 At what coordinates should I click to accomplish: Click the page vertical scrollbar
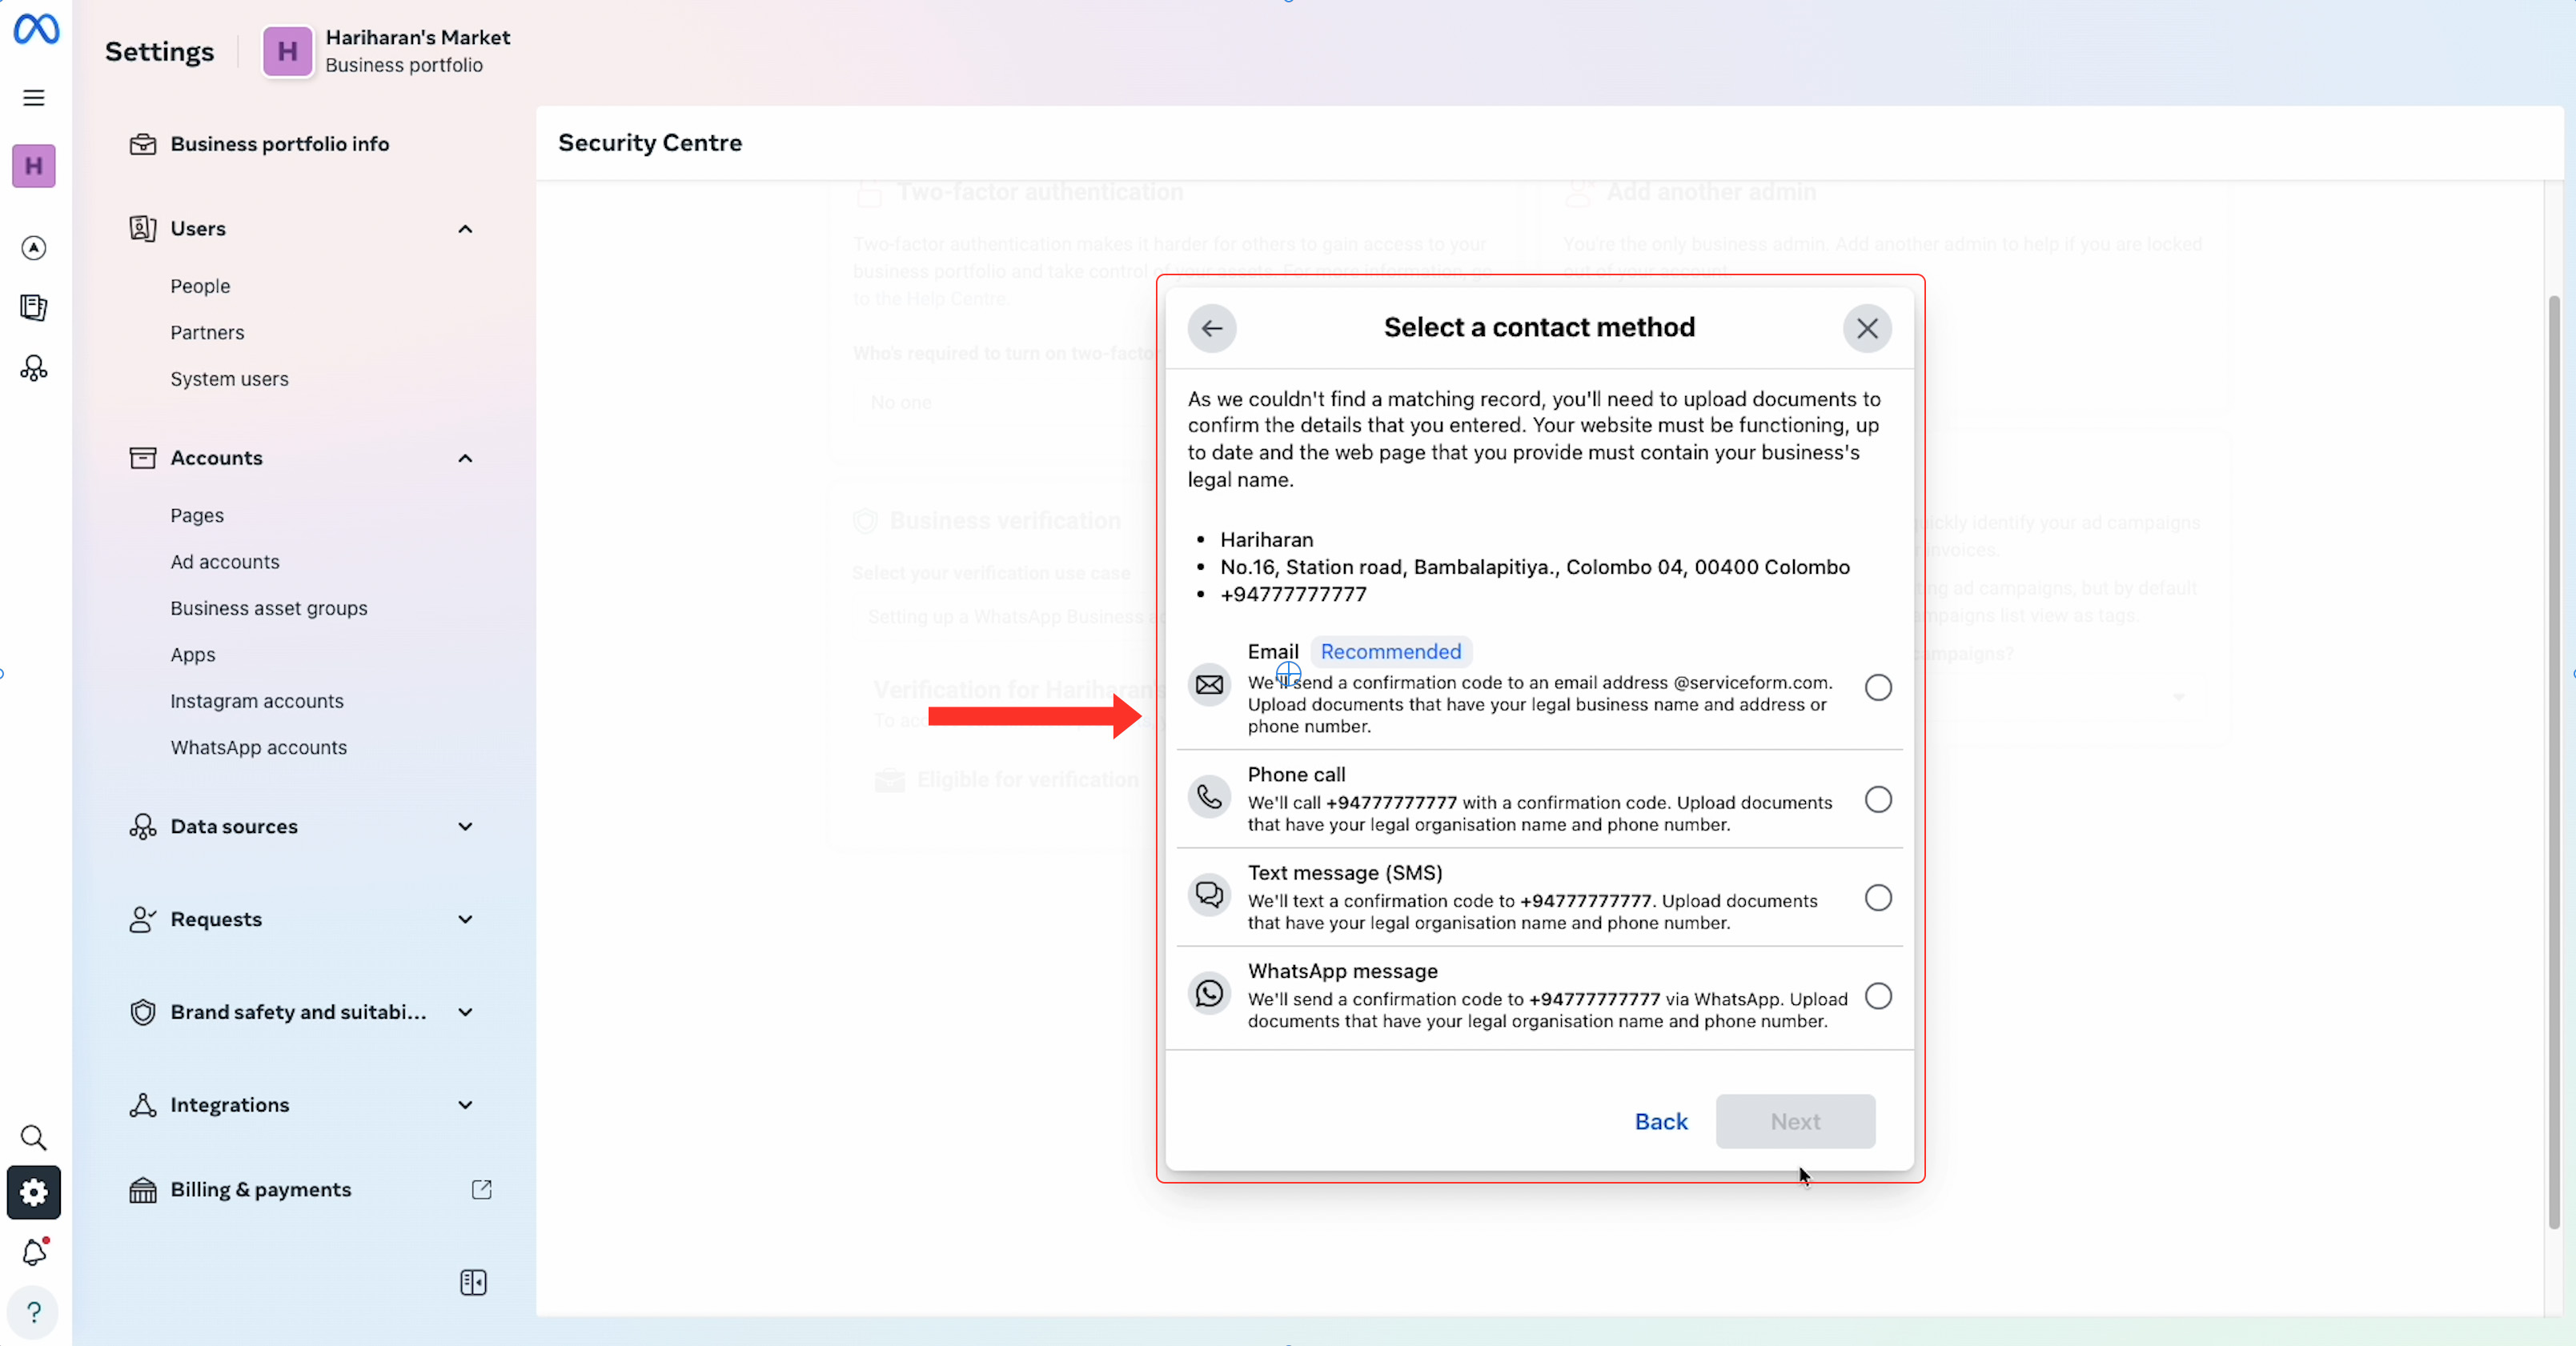[2554, 760]
